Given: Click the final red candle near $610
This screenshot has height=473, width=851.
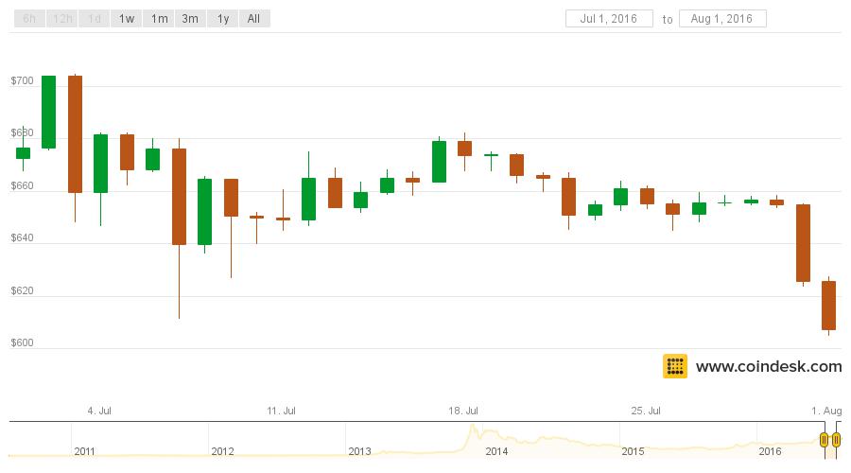Looking at the screenshot, I should 828,306.
